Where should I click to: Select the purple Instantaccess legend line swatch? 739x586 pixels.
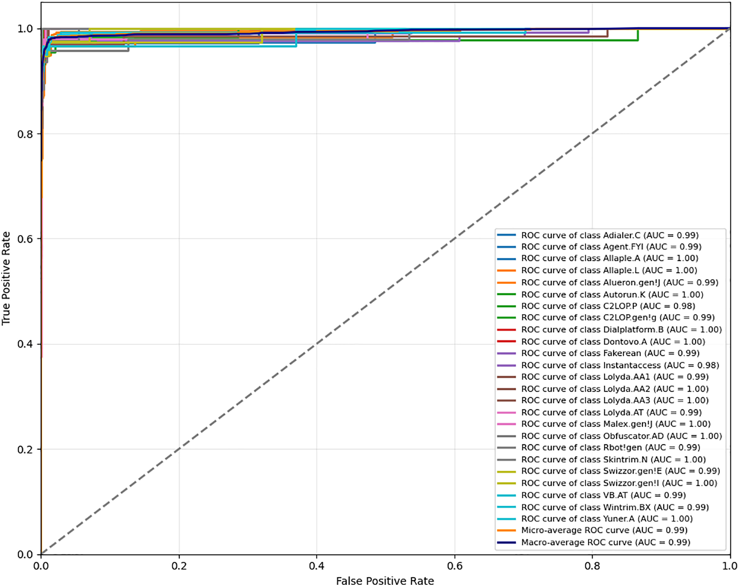click(x=507, y=365)
